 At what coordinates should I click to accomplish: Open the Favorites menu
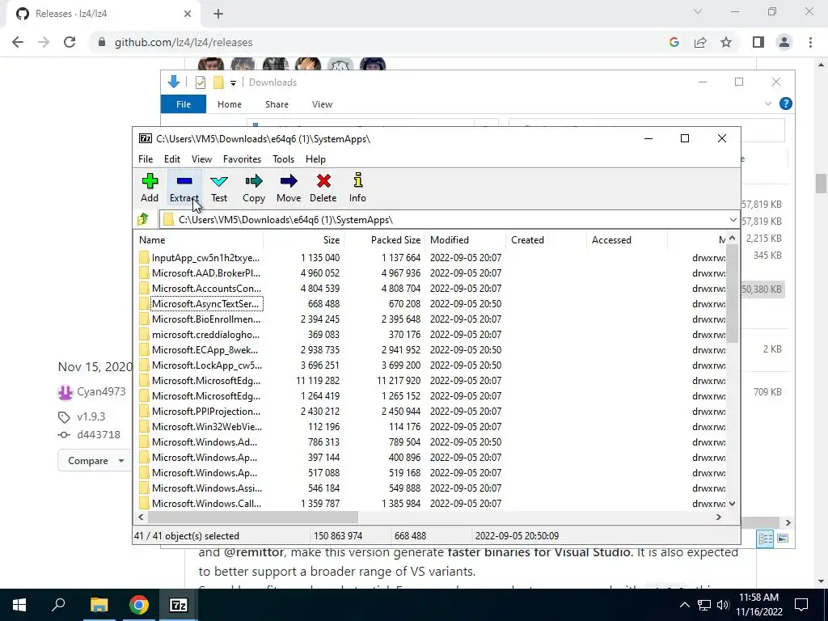[x=242, y=159]
